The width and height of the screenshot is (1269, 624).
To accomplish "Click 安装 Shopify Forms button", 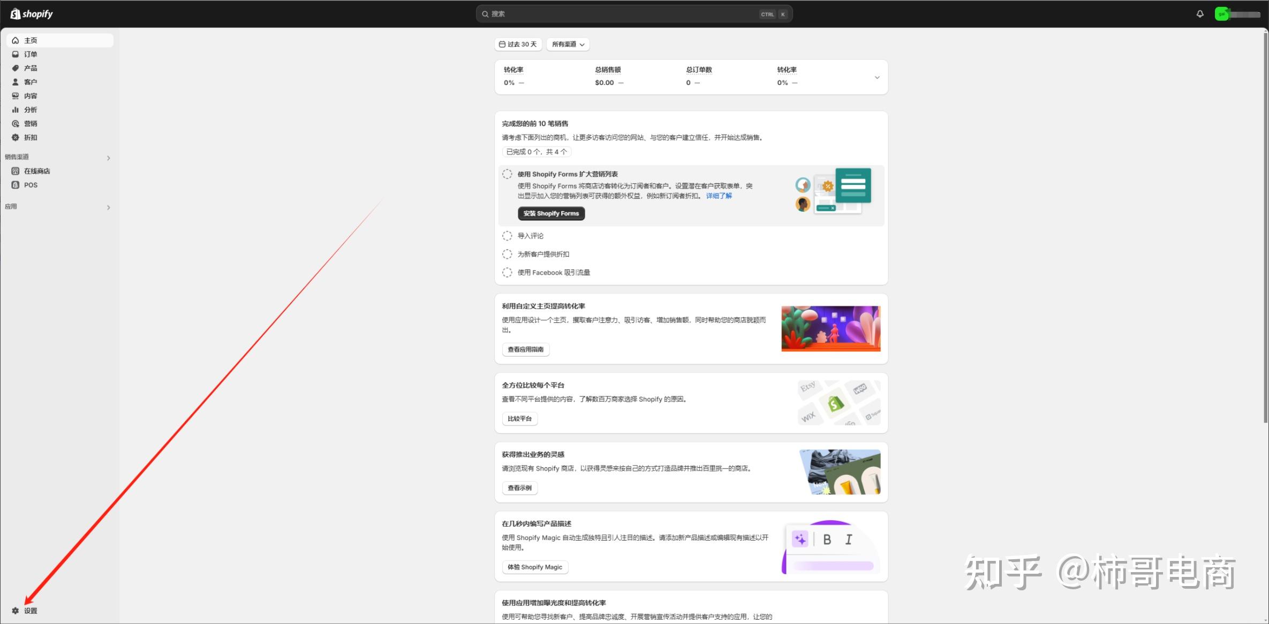I will (551, 213).
